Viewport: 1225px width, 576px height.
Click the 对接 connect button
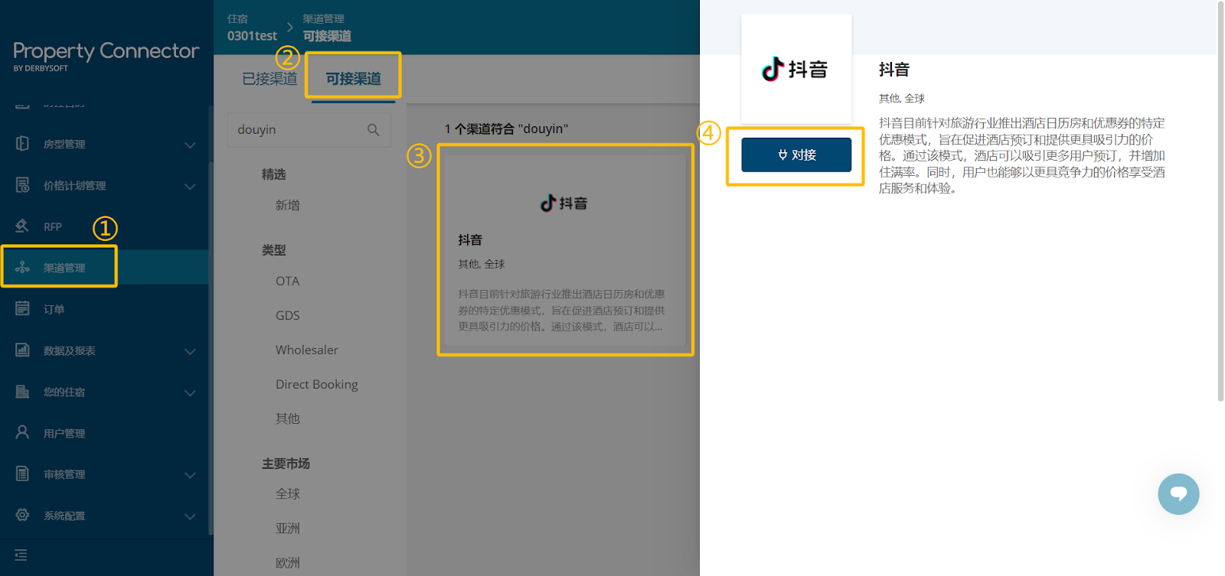[796, 155]
